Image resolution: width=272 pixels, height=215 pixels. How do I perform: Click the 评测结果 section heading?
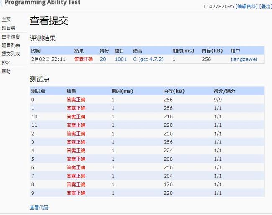click(43, 38)
